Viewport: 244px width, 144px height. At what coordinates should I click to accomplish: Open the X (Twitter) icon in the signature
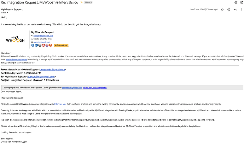[x=40, y=45]
